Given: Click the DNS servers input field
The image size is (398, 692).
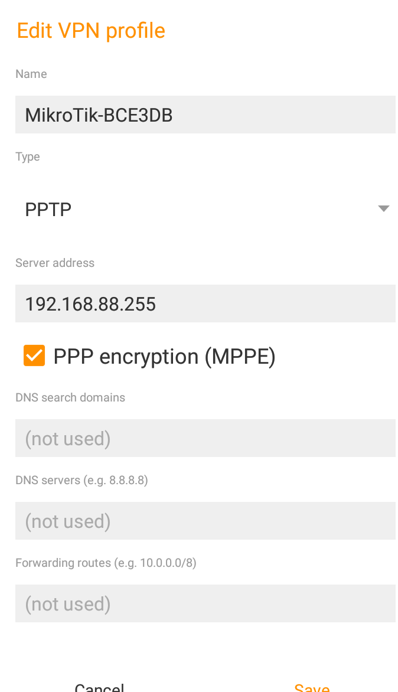Looking at the screenshot, I should pos(205,521).
